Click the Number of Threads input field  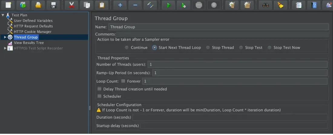tap(237, 64)
